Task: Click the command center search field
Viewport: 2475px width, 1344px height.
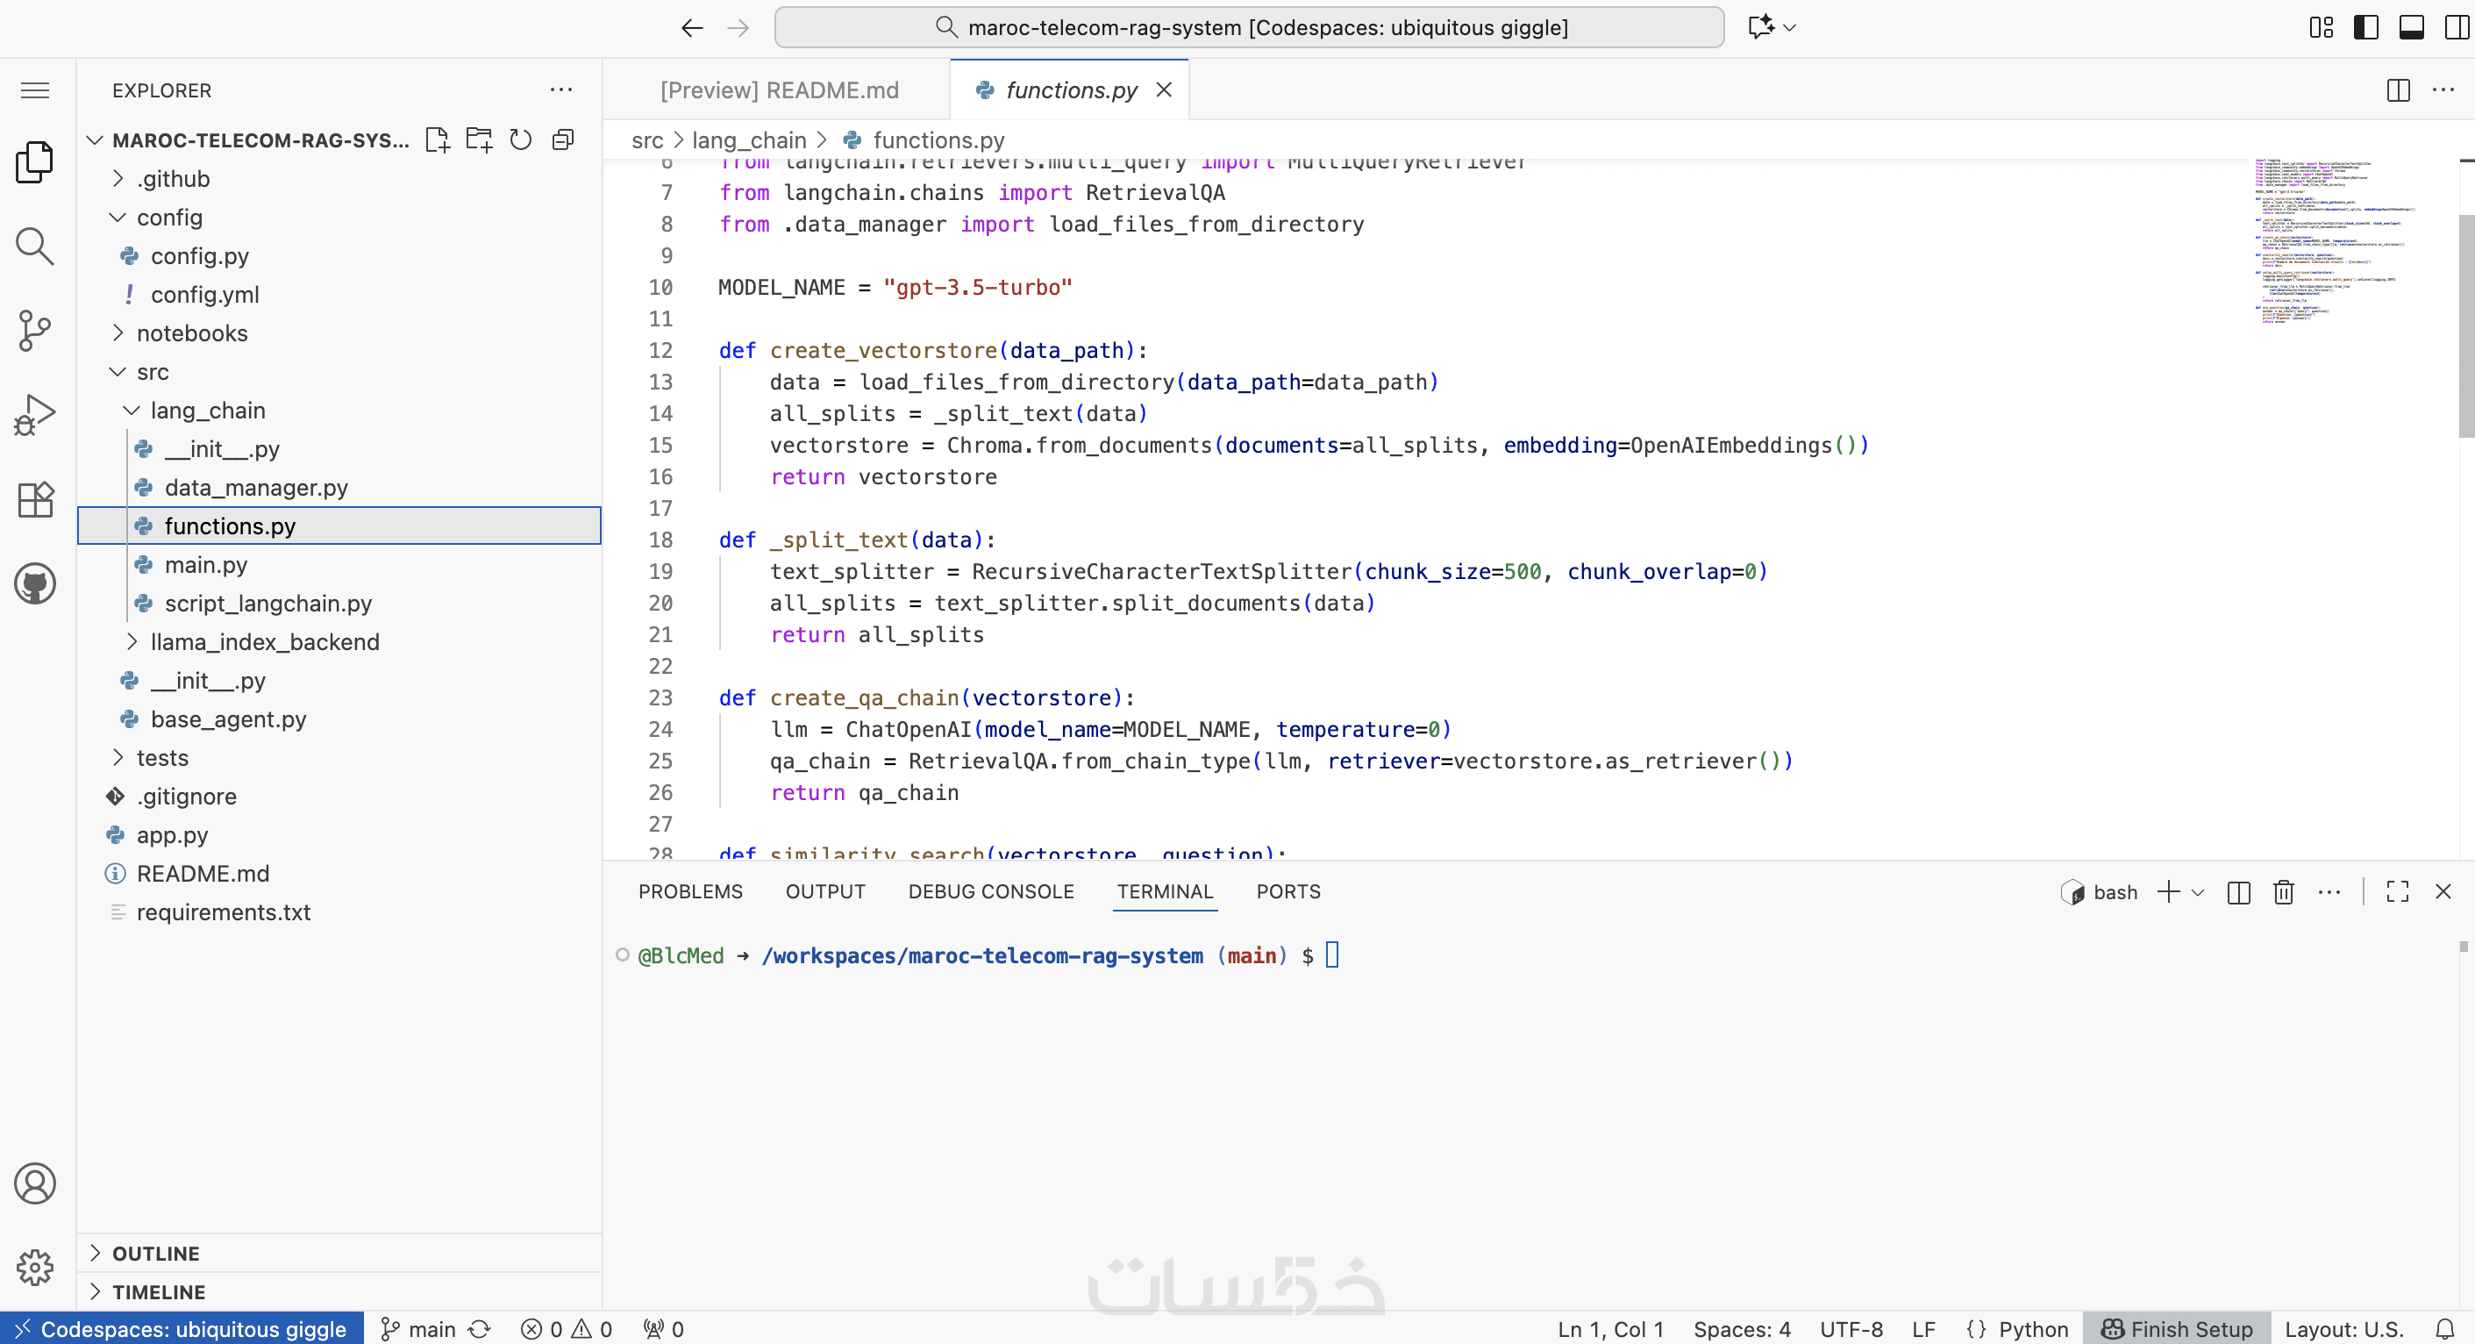Action: [1249, 27]
